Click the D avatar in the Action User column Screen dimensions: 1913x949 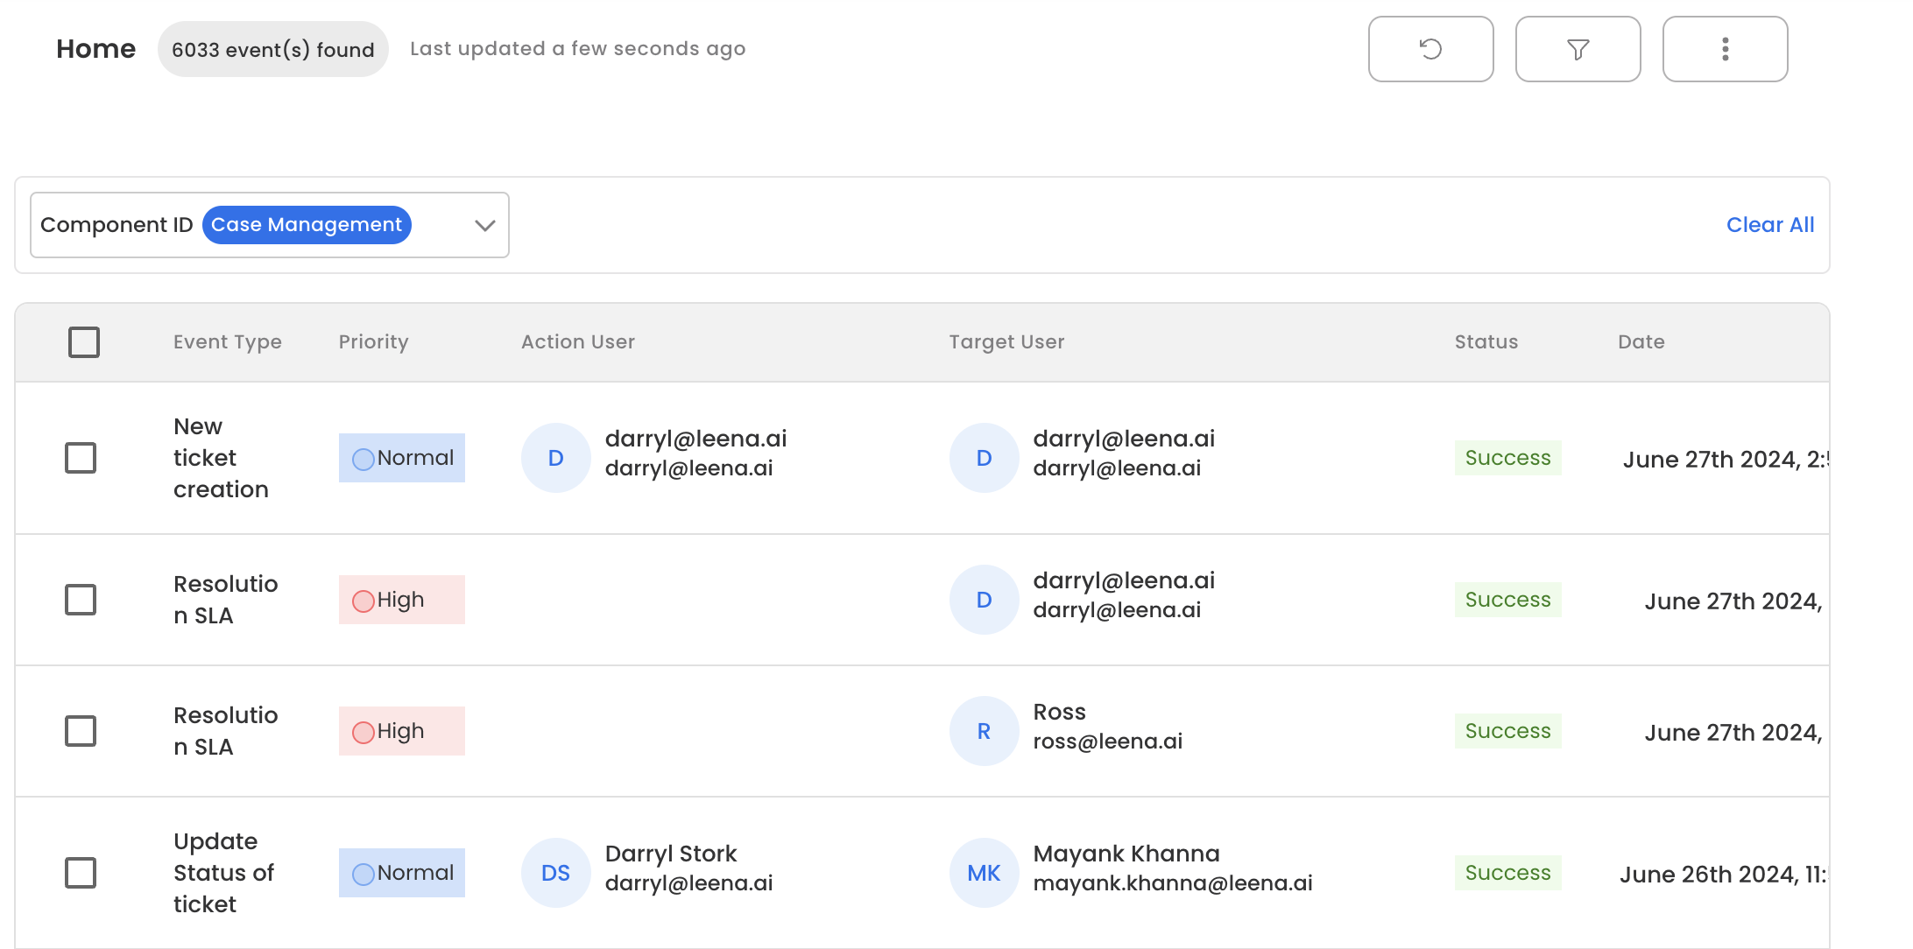[555, 458]
